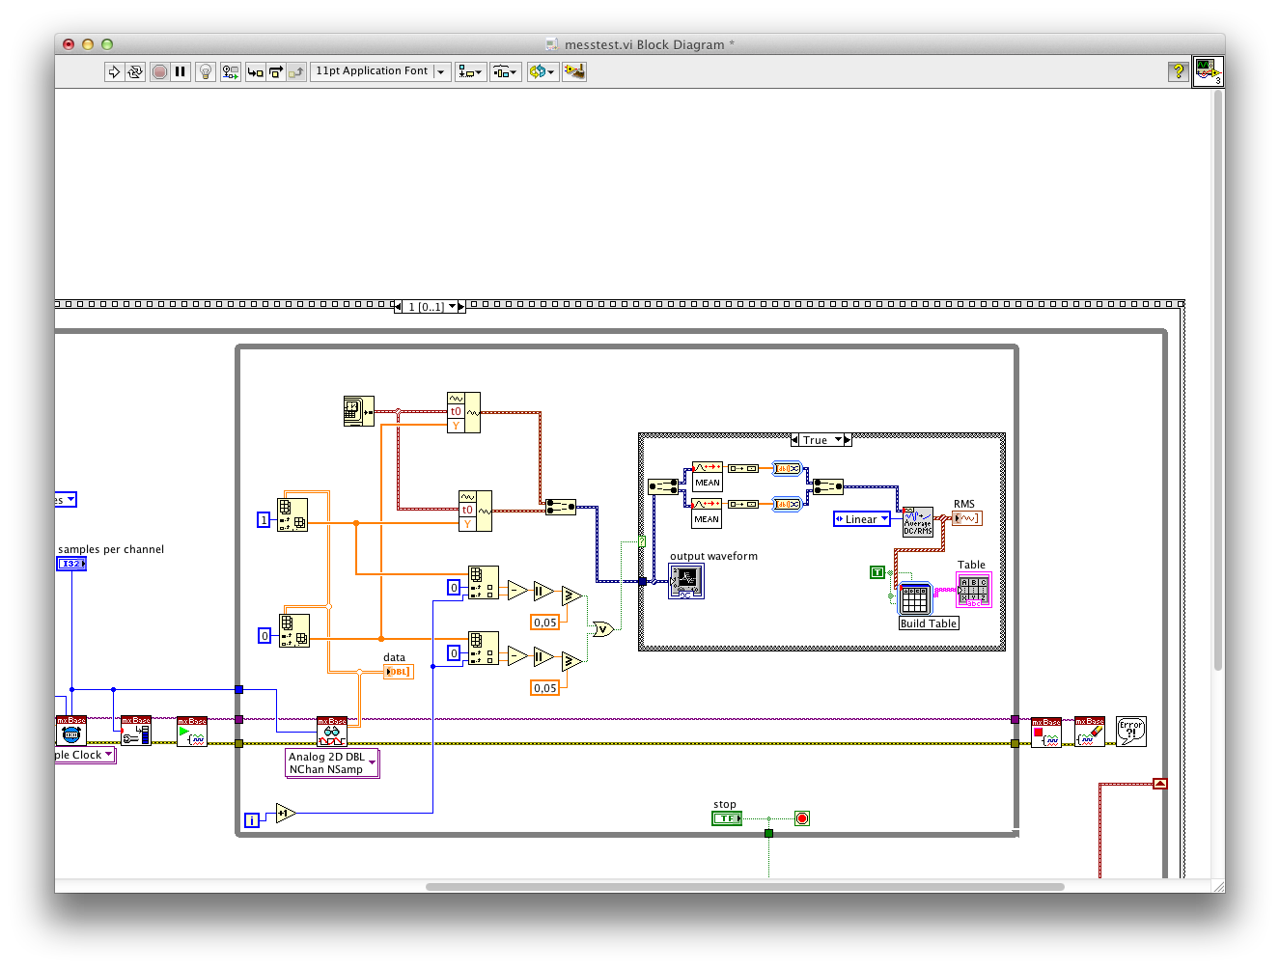Toggle Highlight Execution light bulb
The height and width of the screenshot is (969, 1280).
[205, 71]
